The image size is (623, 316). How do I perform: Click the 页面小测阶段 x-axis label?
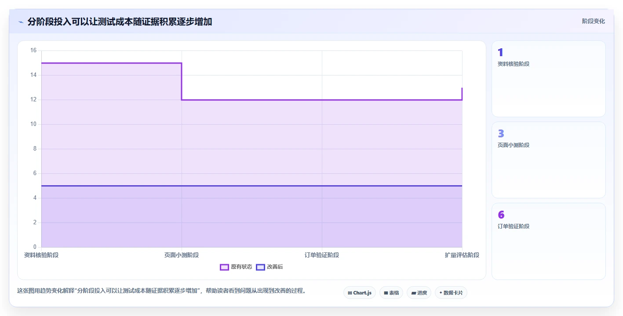pos(182,255)
